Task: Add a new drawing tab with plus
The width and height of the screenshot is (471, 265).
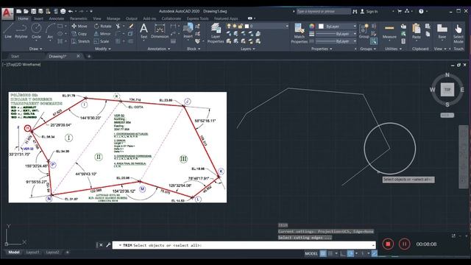Action: [x=89, y=56]
